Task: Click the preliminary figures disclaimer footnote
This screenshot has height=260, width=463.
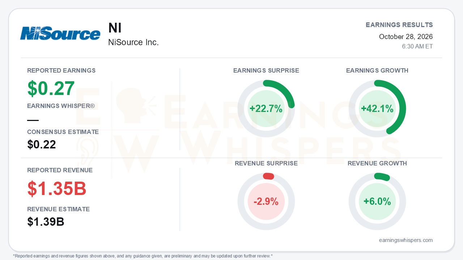Action: coord(143,256)
